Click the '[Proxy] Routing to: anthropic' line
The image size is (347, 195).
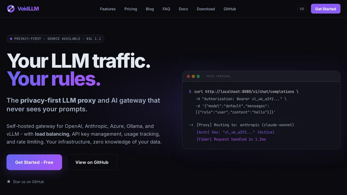(245, 125)
